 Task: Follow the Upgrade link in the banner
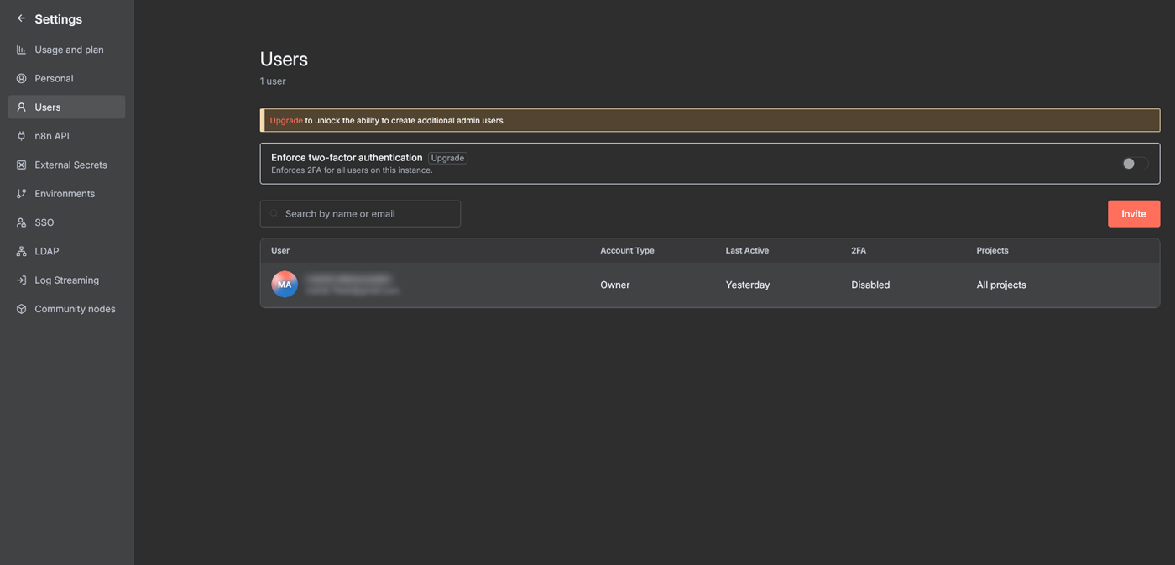(x=286, y=120)
